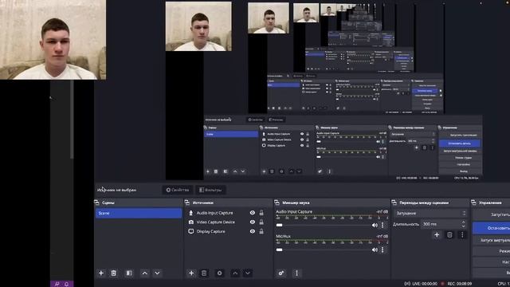Open advanced audio properties gears icon

tap(281, 273)
